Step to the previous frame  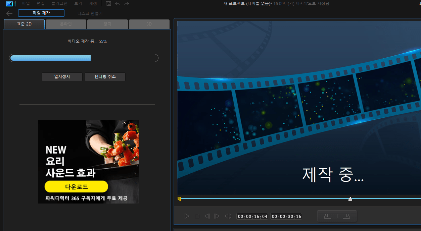tap(207, 216)
